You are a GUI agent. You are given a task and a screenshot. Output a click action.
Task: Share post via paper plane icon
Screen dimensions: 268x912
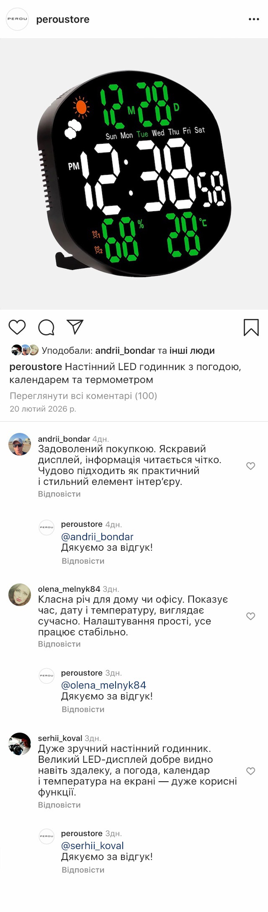75,327
